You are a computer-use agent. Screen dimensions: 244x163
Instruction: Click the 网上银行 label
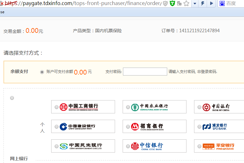click(19, 159)
